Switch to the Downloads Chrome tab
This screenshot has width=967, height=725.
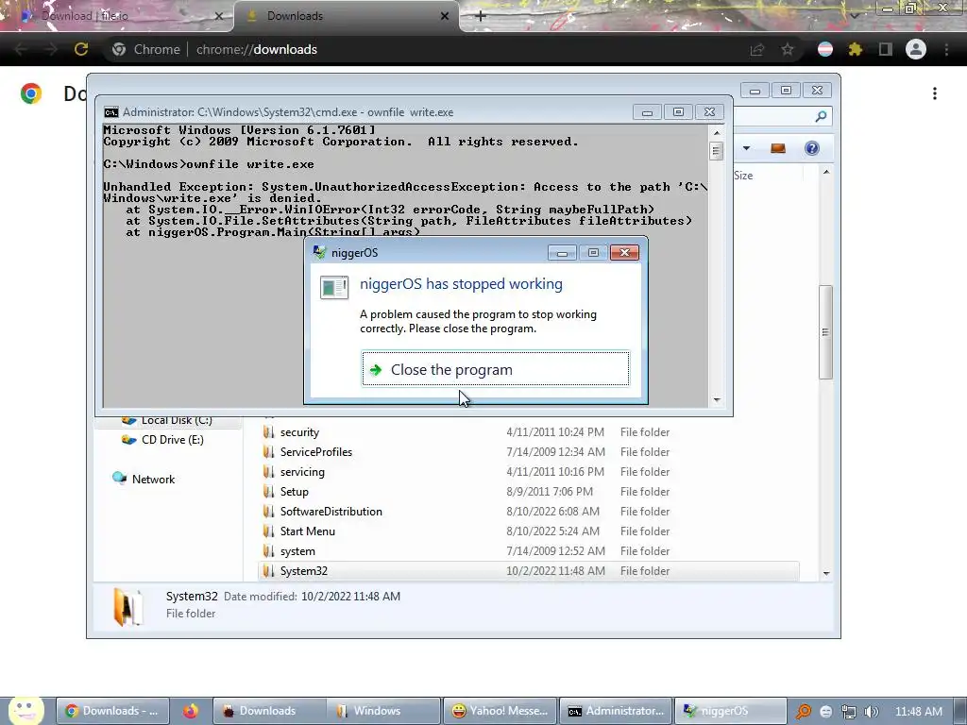347,16
